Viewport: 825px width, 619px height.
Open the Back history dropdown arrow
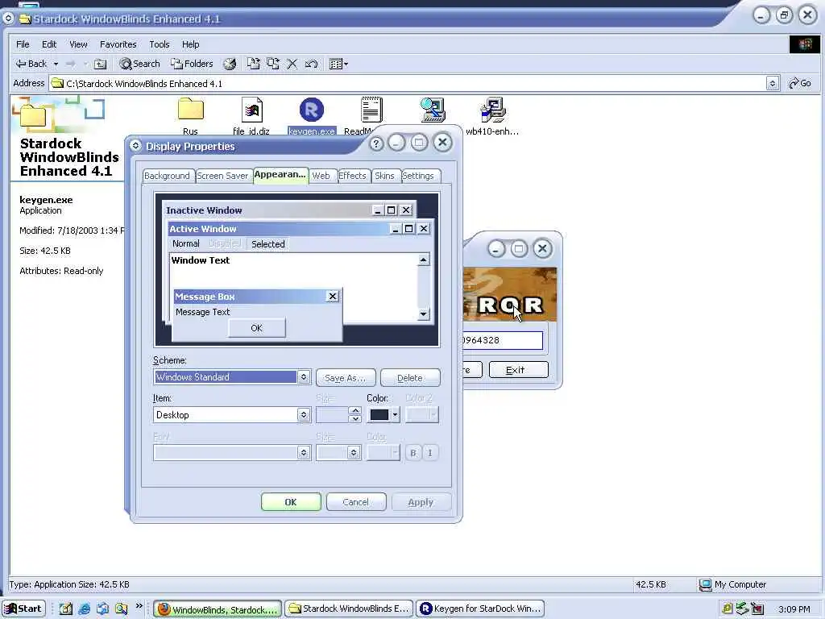(56, 64)
